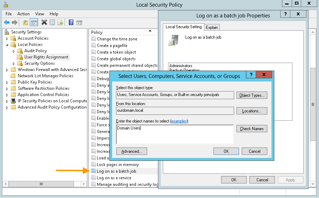Viewport: 319px width, 198px height.
Task: Click the Show/Hide Action Pane icon
Action: (x=79, y=23)
